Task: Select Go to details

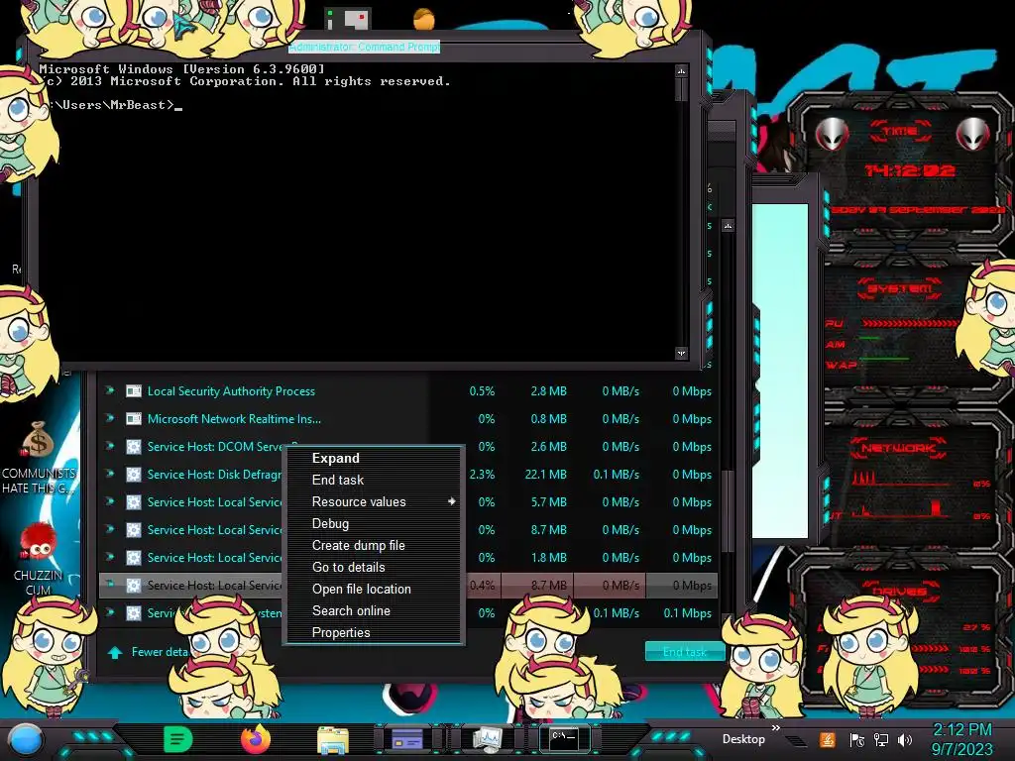Action: tap(348, 568)
